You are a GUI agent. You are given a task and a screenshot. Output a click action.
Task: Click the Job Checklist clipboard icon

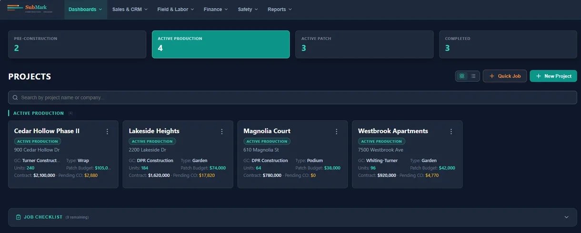tap(18, 217)
